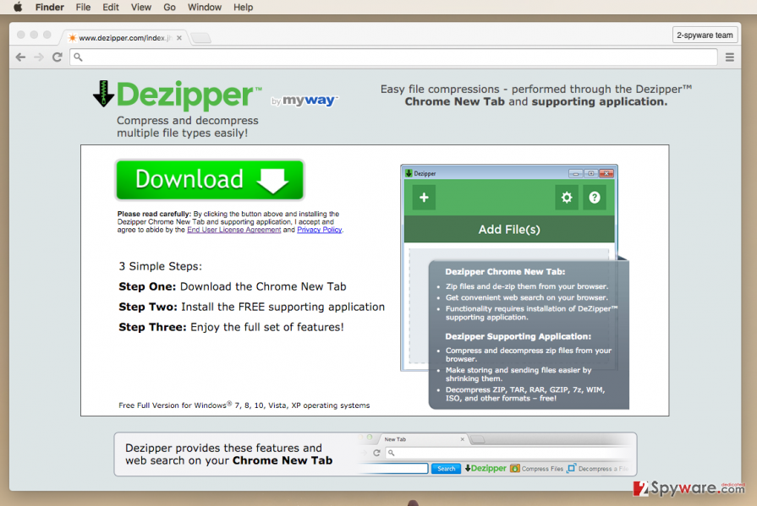Click the green window zoom button
This screenshot has width=757, height=506.
pos(47,35)
